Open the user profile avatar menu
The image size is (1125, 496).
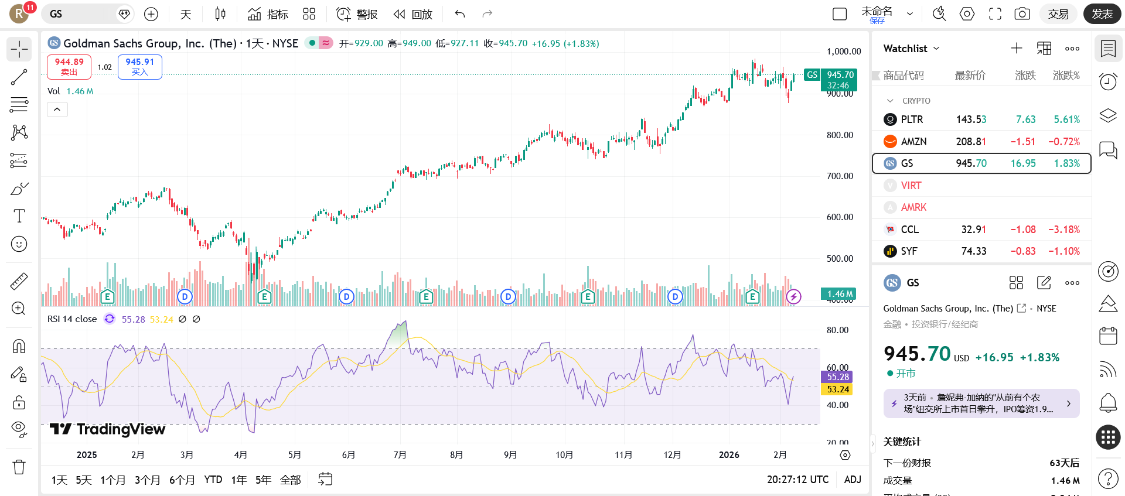pyautogui.click(x=19, y=13)
